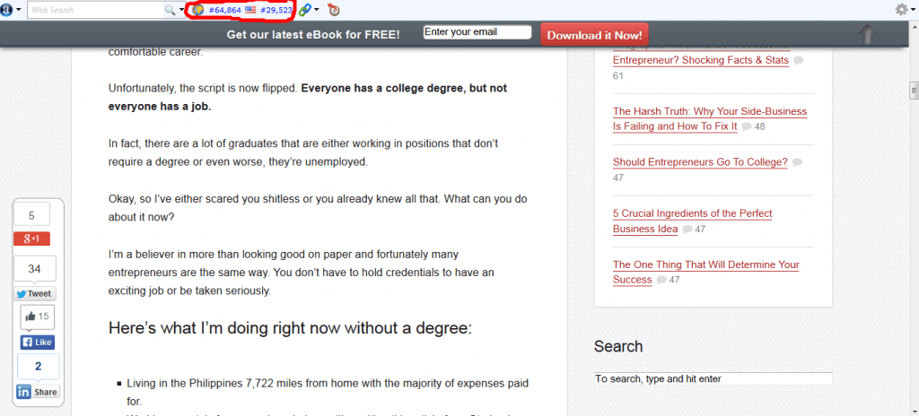919x416 pixels.
Task: Click comment count 61
Action: click(x=618, y=75)
